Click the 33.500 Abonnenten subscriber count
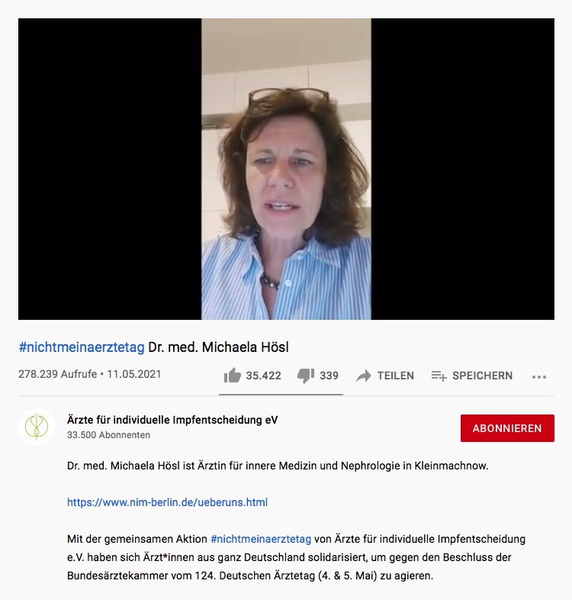The image size is (572, 600). 108,435
